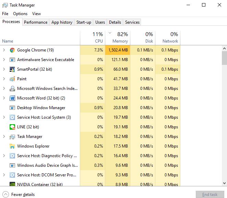Click the Fewer details circle arrow icon
Image resolution: width=227 pixels, height=198 pixels.
click(5, 194)
